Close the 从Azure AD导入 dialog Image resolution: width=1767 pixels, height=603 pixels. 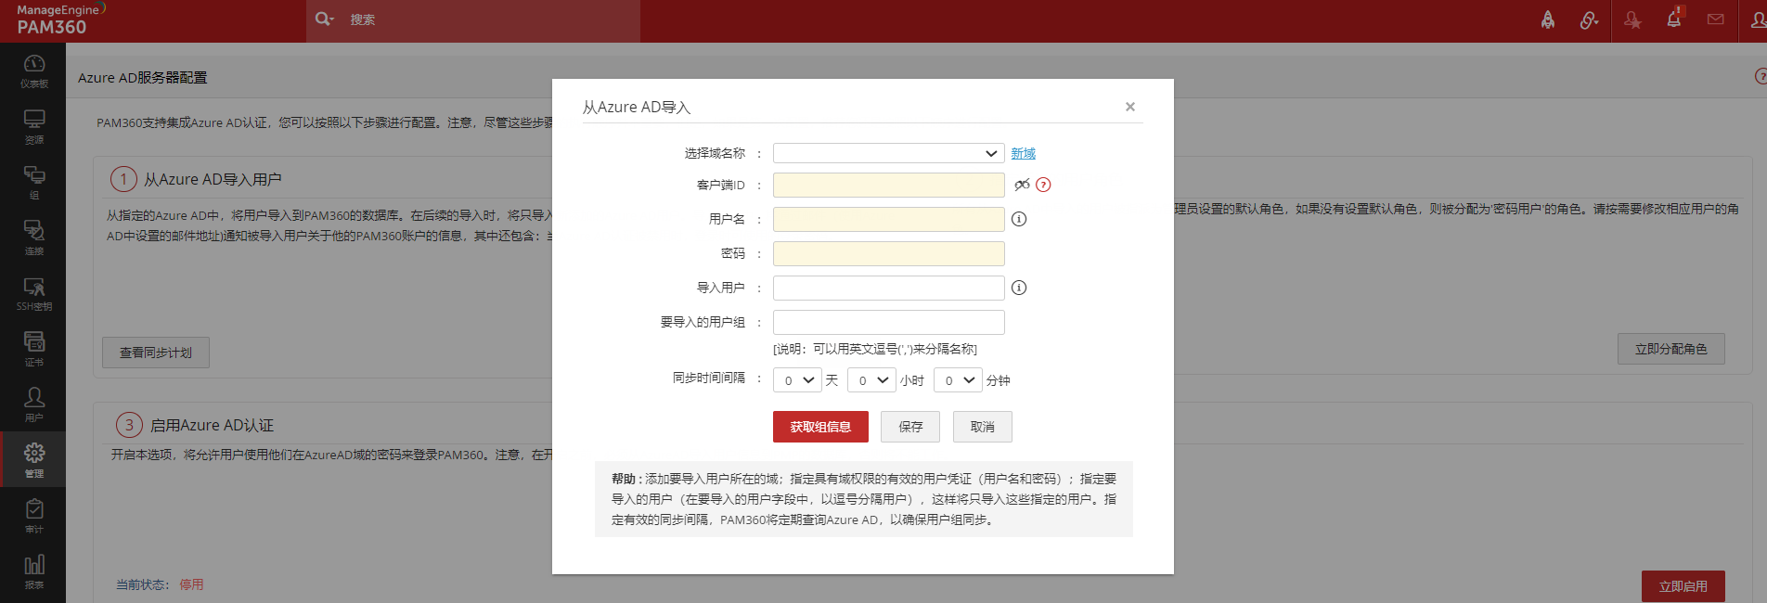[1130, 107]
